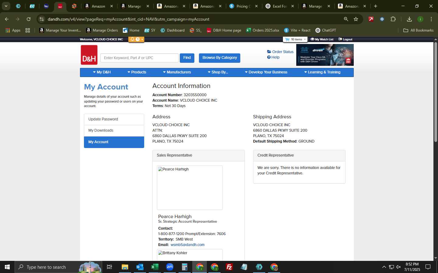The width and height of the screenshot is (438, 273).
Task: Select My Account in sidebar
Action: 114,142
